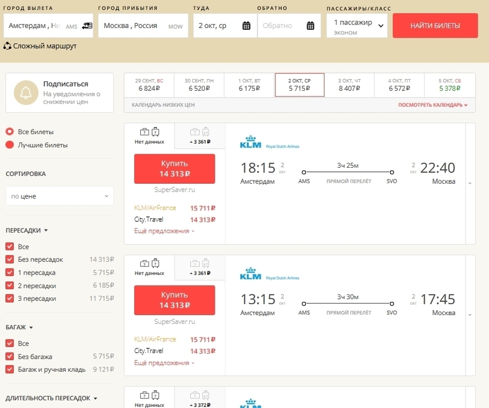The height and width of the screenshot is (408, 489).
Task: Toggle the 'Без багажа' checkbox
Action: tap(10, 357)
